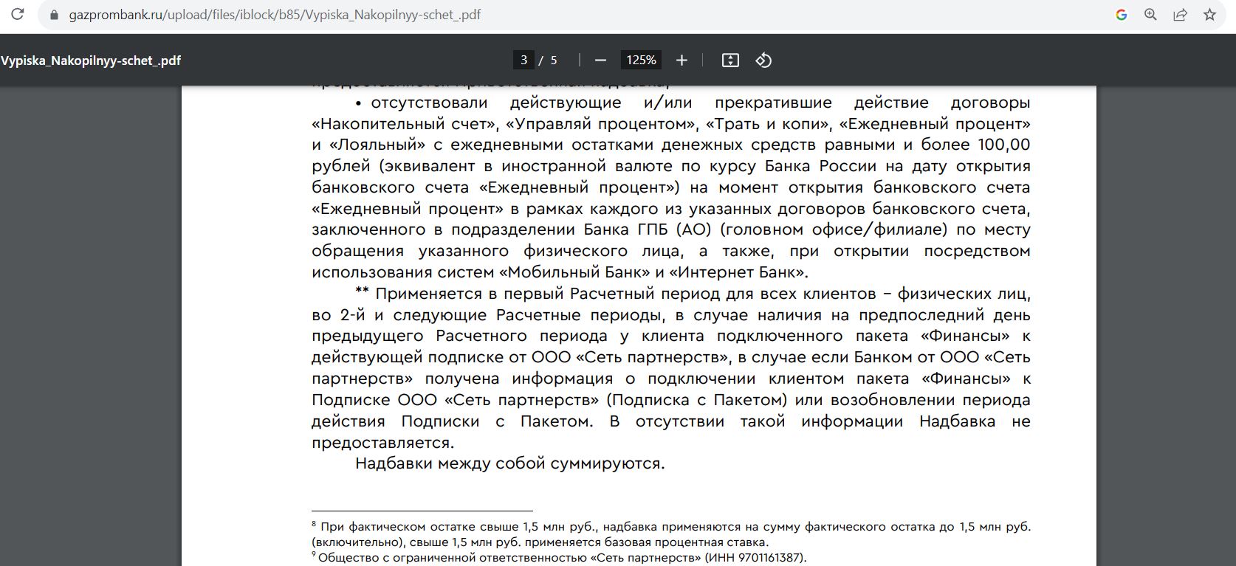
Task: Click the text «Надбавки между собой суммируются.»
Action: click(x=510, y=463)
